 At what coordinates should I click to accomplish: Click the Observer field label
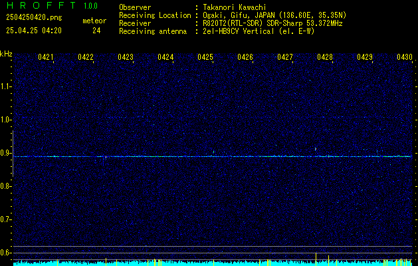pyautogui.click(x=135, y=7)
